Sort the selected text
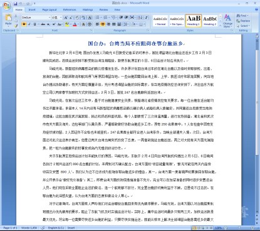The width and height of the screenshot is (260, 231). [x=140, y=18]
